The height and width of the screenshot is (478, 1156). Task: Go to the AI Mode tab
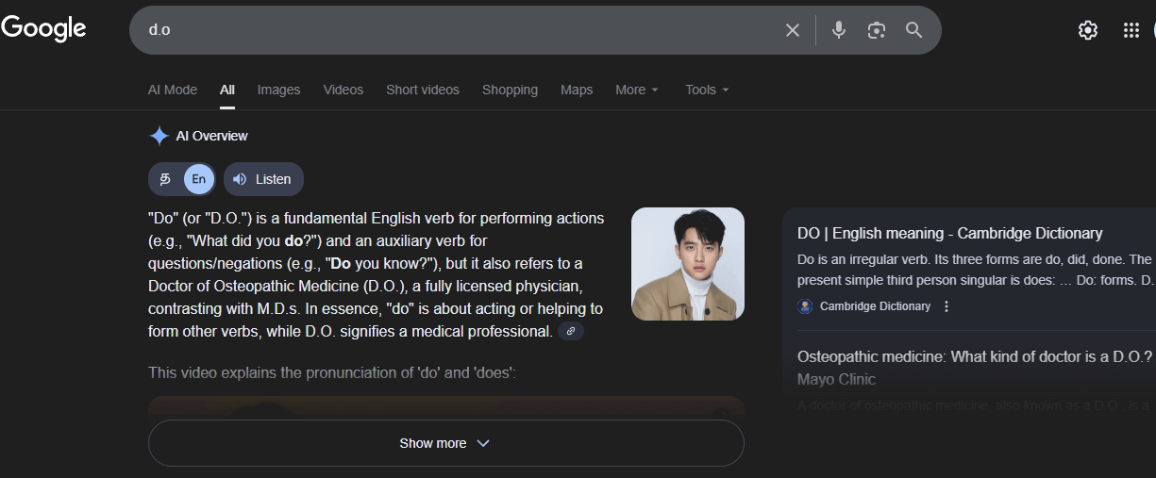coord(173,90)
